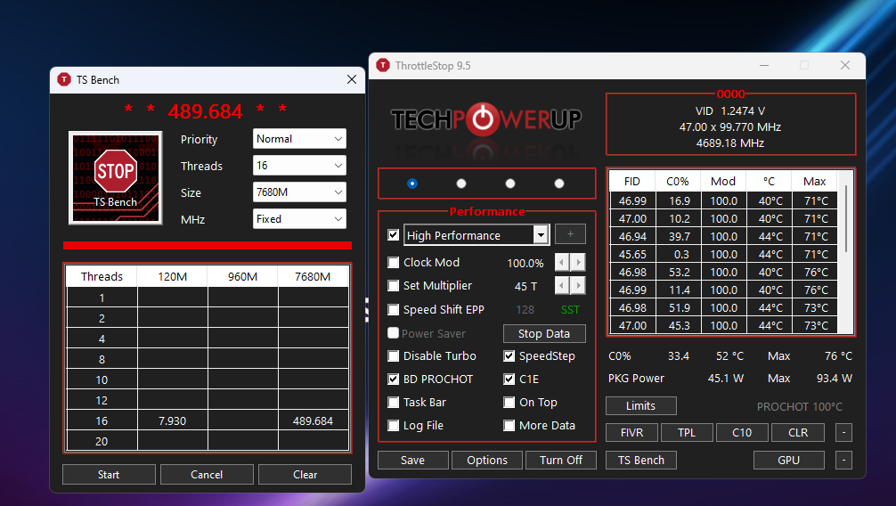This screenshot has height=506, width=896.
Task: Open the TPL window
Action: (687, 433)
